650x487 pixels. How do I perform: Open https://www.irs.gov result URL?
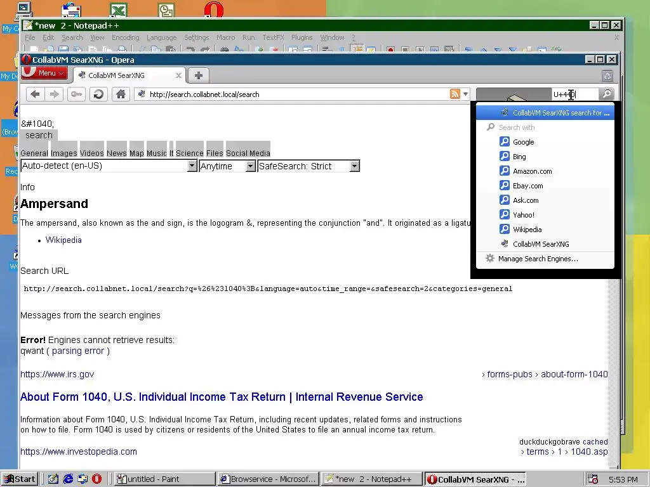click(57, 374)
